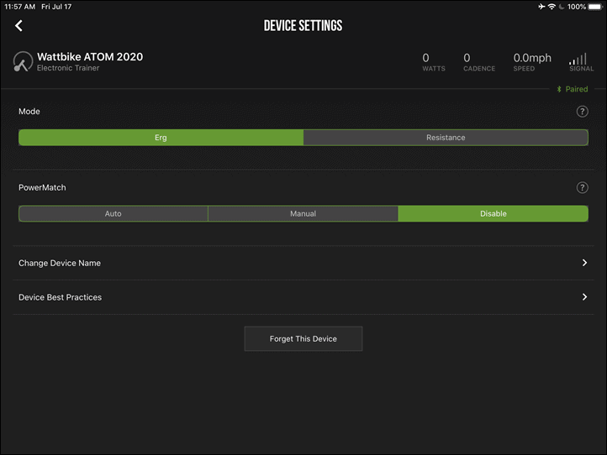Set PowerMatch to Auto
This screenshot has width=607, height=455.
[x=113, y=214]
